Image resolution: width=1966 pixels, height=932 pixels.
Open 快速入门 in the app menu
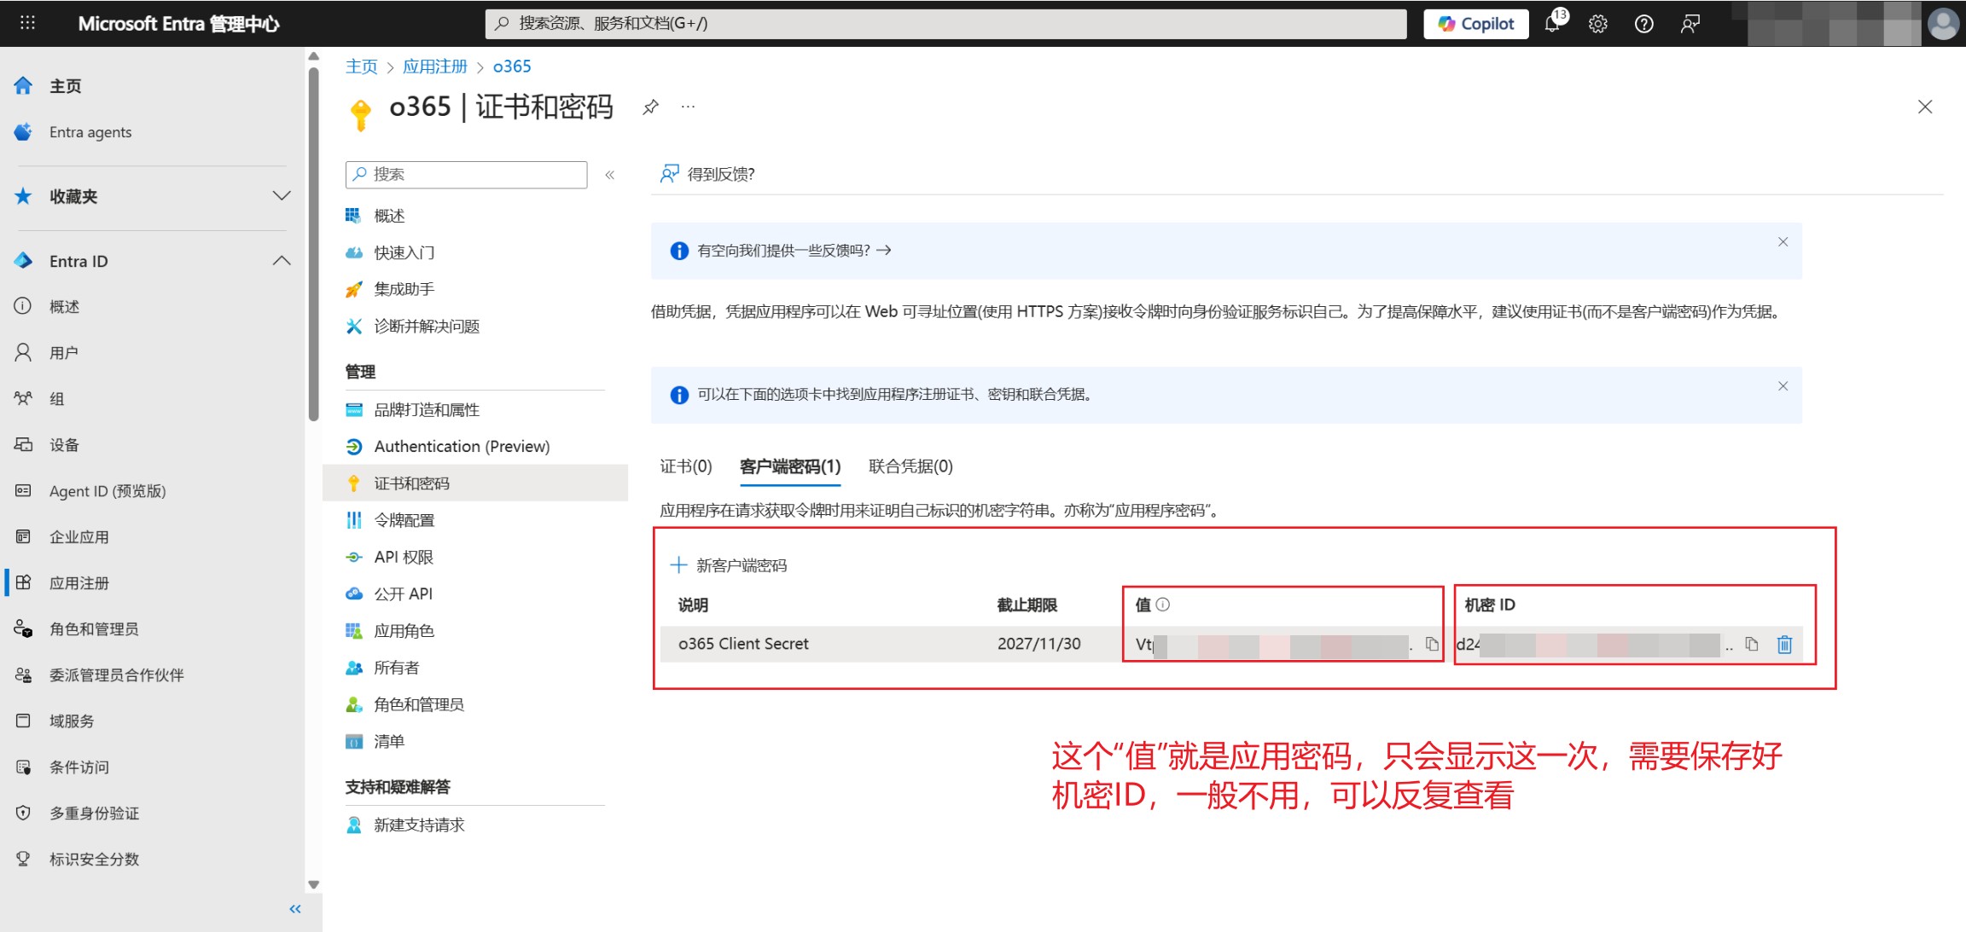403,252
